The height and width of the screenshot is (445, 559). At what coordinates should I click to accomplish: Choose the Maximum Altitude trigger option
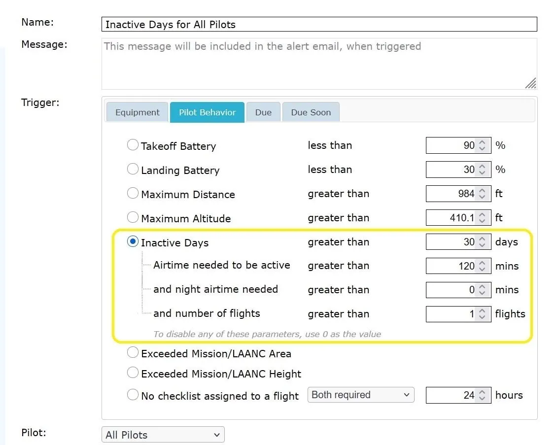click(x=133, y=217)
